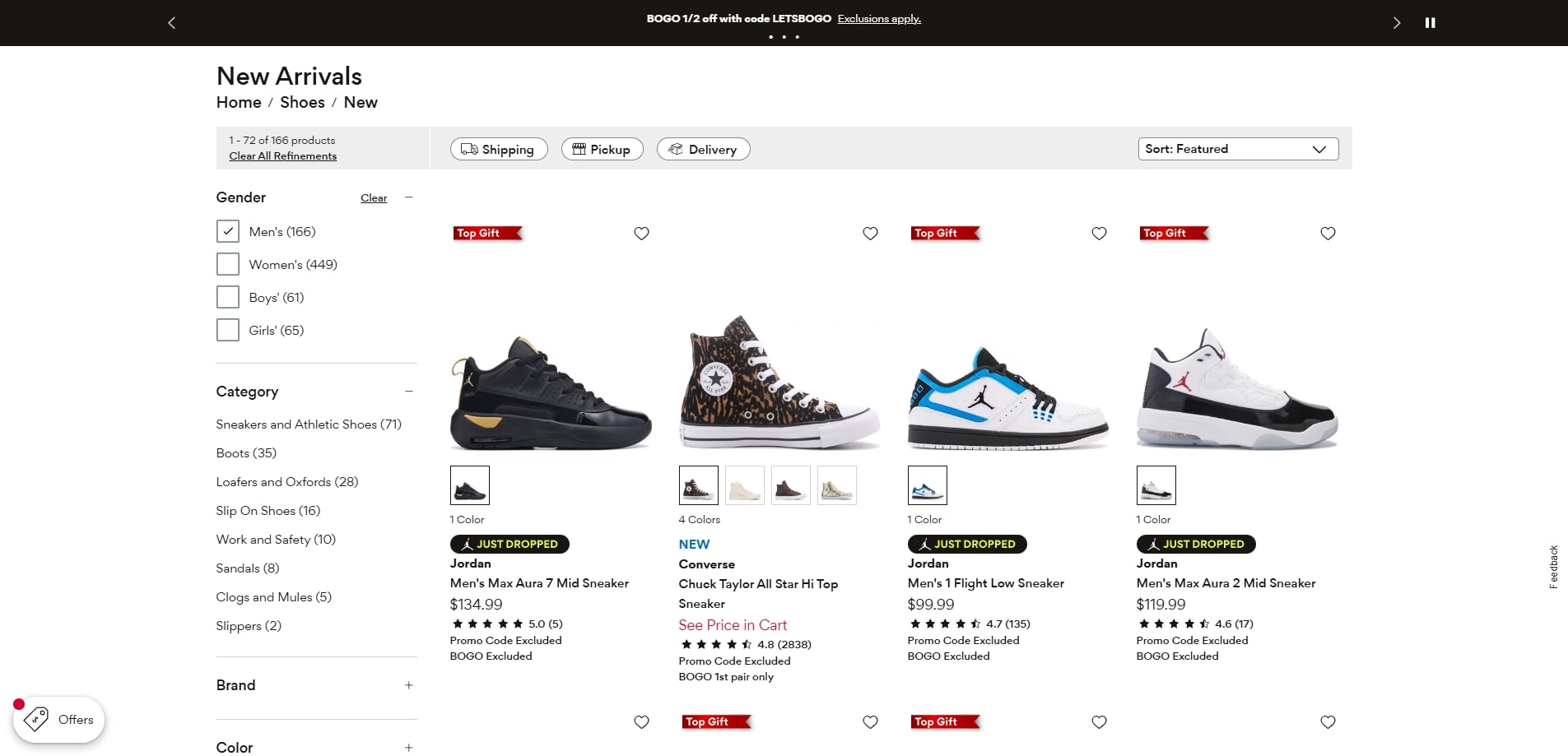
Task: Click Clear All Refinements
Action: tap(282, 155)
